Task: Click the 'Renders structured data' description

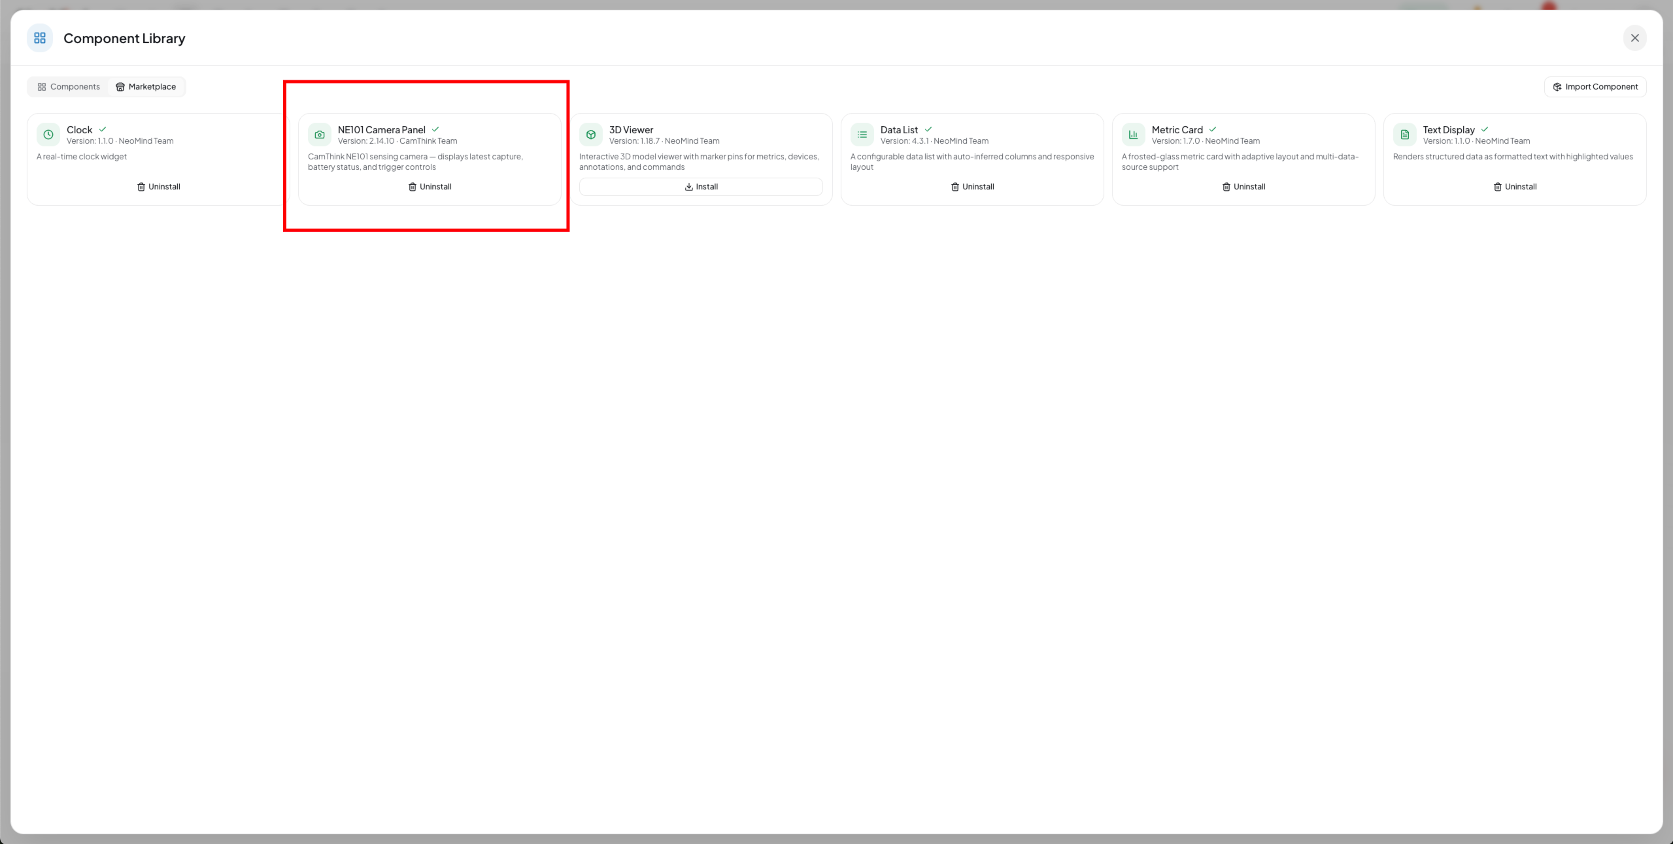Action: 1513,157
